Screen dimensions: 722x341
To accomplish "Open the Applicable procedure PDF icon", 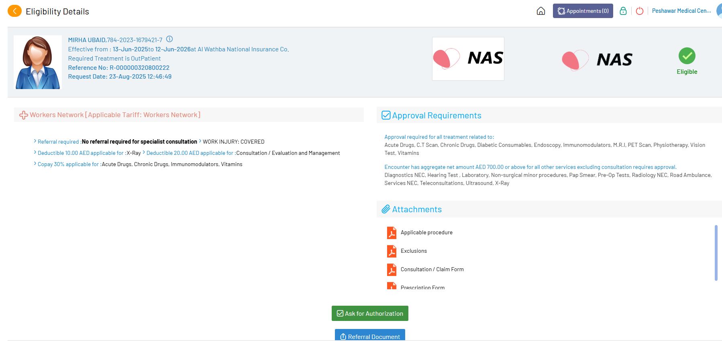I will 392,233.
